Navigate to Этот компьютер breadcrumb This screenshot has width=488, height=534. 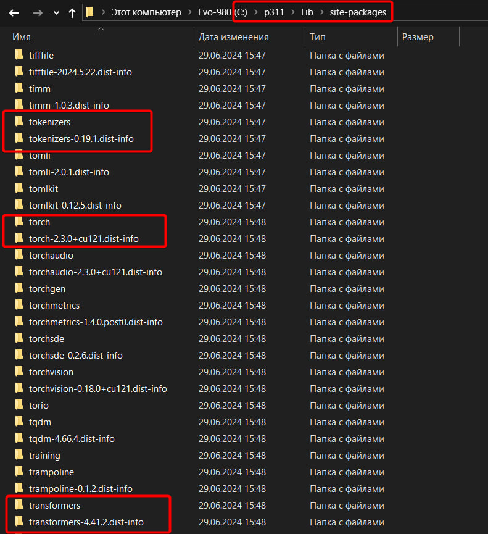(x=146, y=12)
